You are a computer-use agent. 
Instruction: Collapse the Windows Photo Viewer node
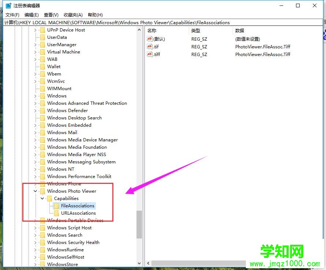point(35,191)
